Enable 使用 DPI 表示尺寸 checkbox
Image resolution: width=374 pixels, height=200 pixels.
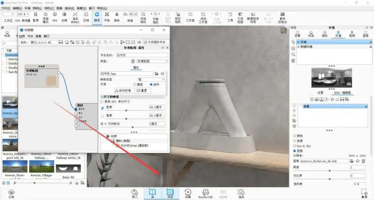click(x=102, y=102)
